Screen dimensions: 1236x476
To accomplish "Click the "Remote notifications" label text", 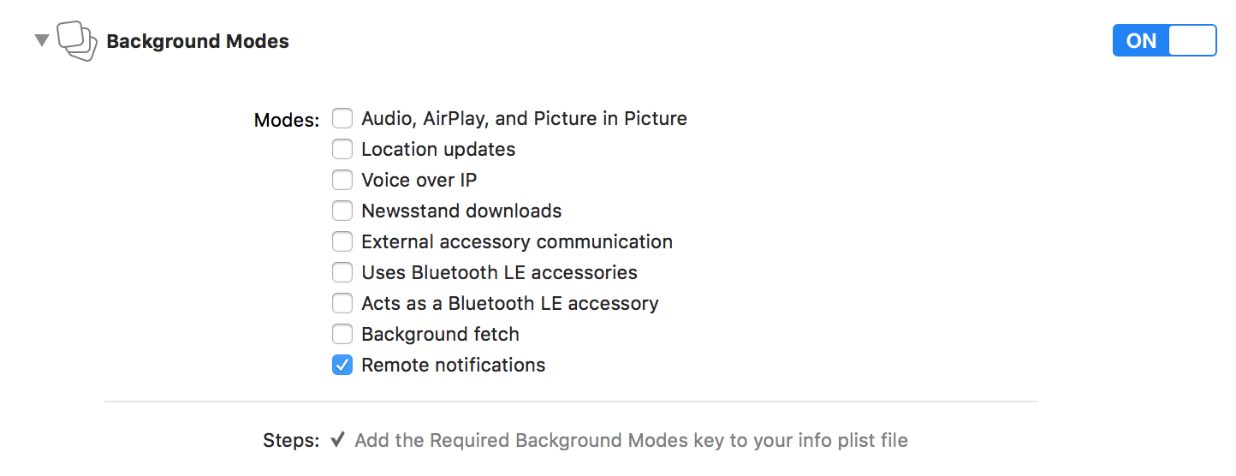I will point(453,366).
